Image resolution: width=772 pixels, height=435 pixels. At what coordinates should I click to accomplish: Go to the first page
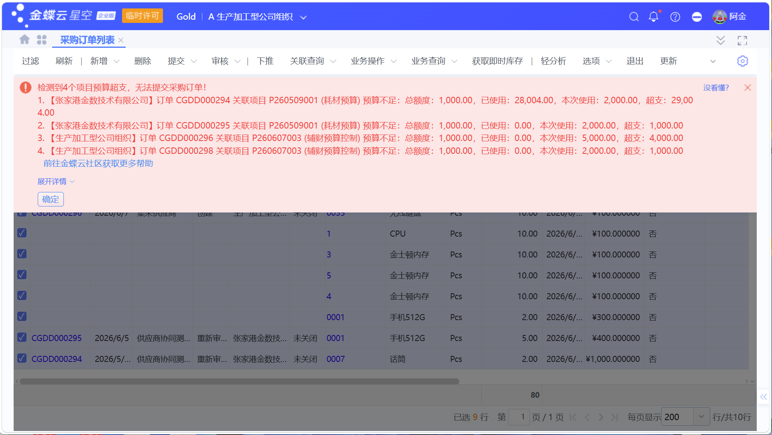(x=573, y=417)
